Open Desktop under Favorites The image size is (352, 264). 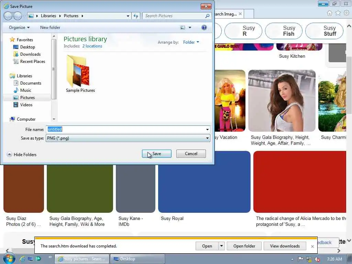point(27,47)
